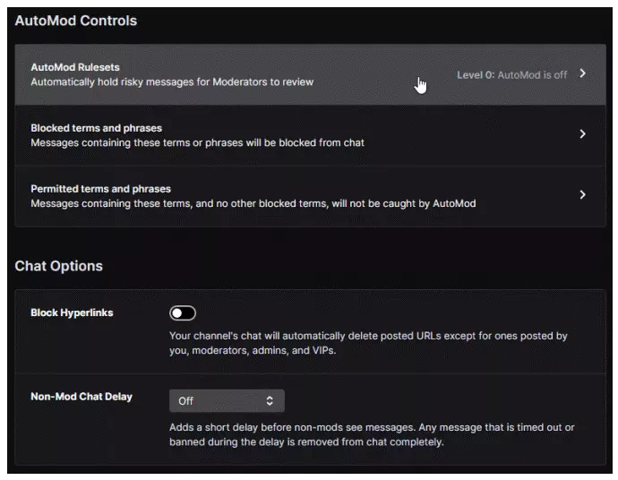Click the Non-Mod Chat Delay up-down arrows
This screenshot has height=480, width=618.
[x=270, y=401]
